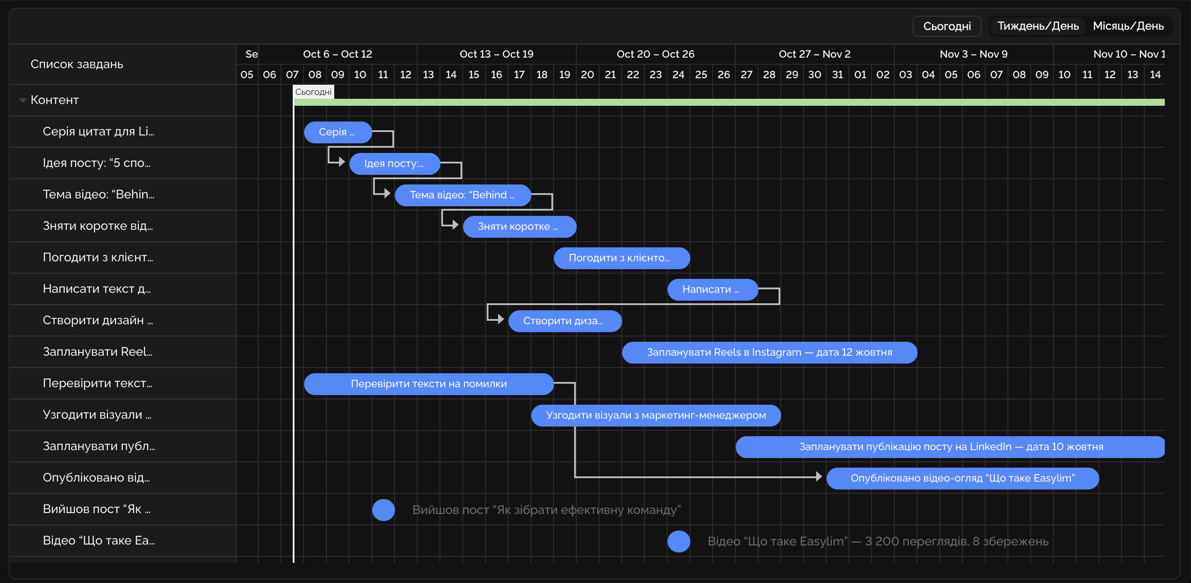The width and height of the screenshot is (1191, 583).
Task: Click Узгодити візуали з маркетинг-менеджером bar
Action: click(655, 415)
